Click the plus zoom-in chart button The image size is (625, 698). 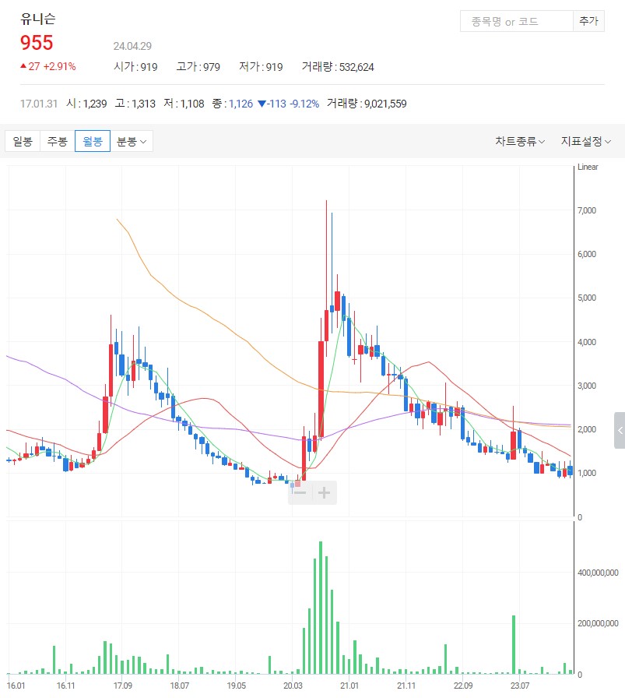coord(325,492)
